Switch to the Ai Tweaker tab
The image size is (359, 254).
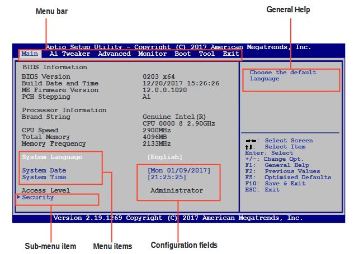point(69,54)
